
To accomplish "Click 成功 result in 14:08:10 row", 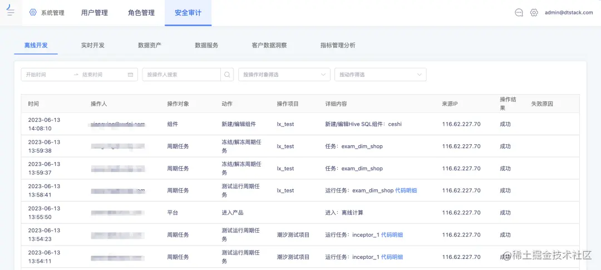I will 505,124.
